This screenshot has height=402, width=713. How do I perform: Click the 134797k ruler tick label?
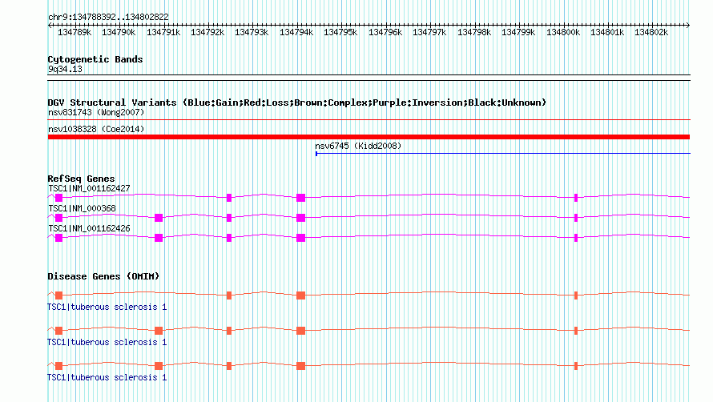tap(429, 32)
